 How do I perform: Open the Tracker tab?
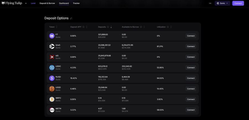coord(76,3)
